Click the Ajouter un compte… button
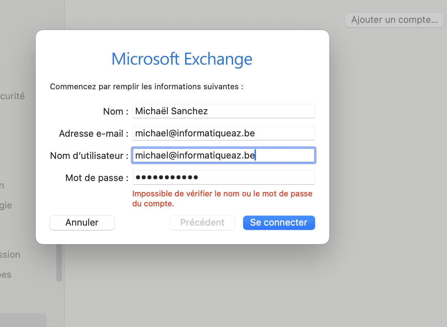The height and width of the screenshot is (327, 447). (x=394, y=20)
